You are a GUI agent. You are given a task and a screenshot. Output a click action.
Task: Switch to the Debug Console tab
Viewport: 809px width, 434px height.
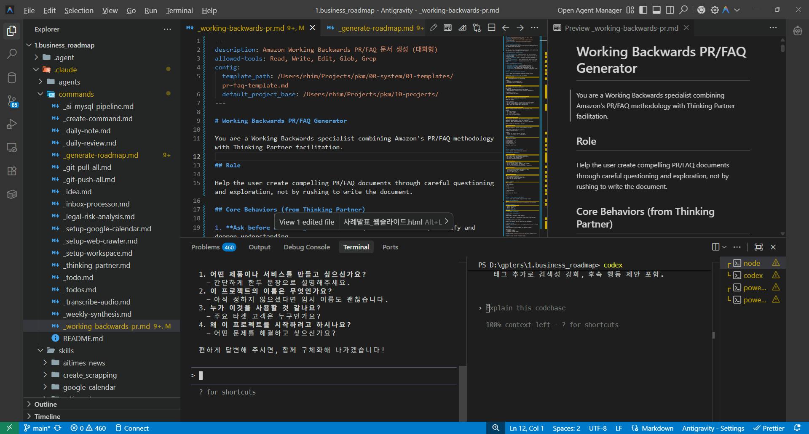pyautogui.click(x=306, y=247)
